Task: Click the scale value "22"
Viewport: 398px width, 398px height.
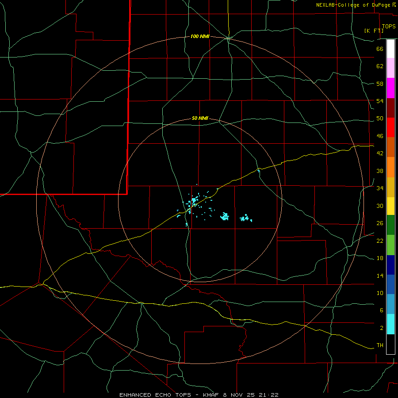Action: click(x=380, y=241)
